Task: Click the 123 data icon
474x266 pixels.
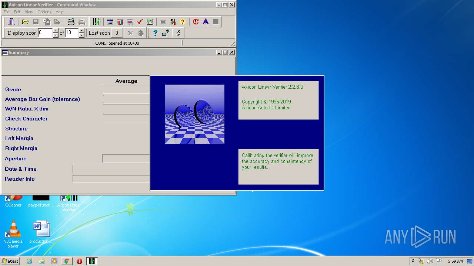Action: (150, 22)
